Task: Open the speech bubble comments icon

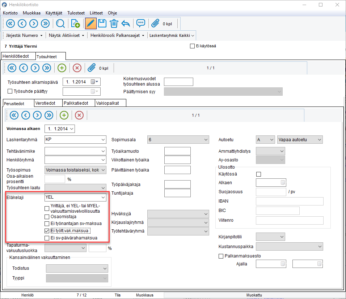Action: coord(141,23)
